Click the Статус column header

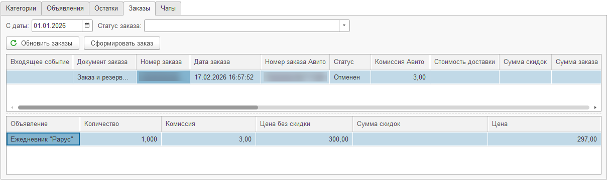tap(350, 62)
